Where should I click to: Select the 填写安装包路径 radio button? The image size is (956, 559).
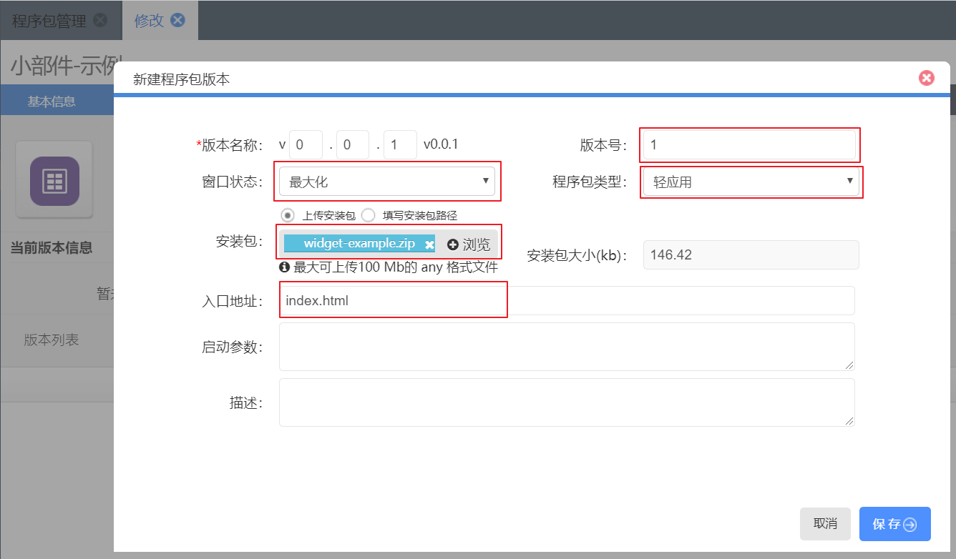pos(369,215)
